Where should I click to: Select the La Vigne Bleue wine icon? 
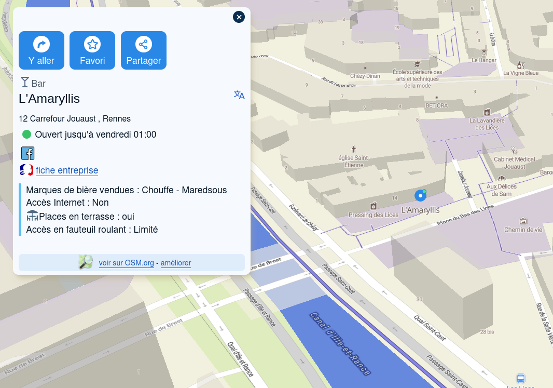pyautogui.click(x=520, y=65)
